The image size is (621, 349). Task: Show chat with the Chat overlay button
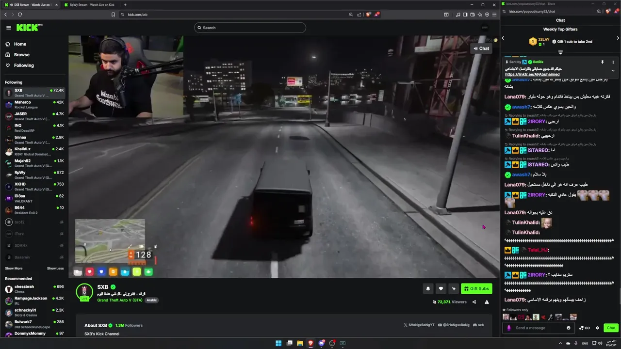[481, 48]
